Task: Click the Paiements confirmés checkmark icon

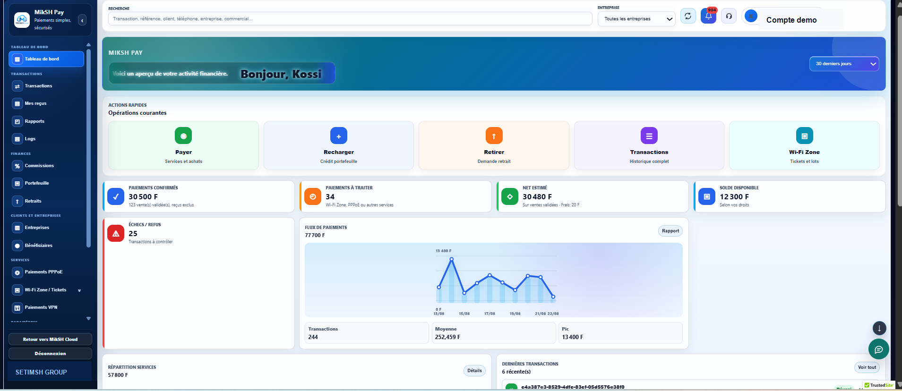Action: tap(116, 196)
